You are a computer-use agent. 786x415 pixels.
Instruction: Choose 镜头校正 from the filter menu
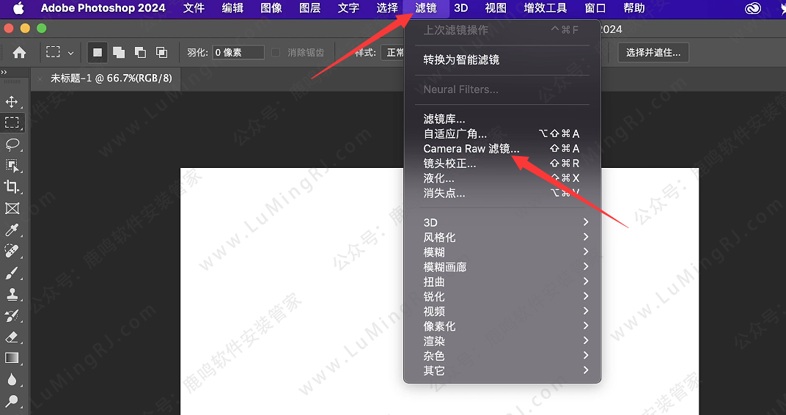tap(502, 164)
